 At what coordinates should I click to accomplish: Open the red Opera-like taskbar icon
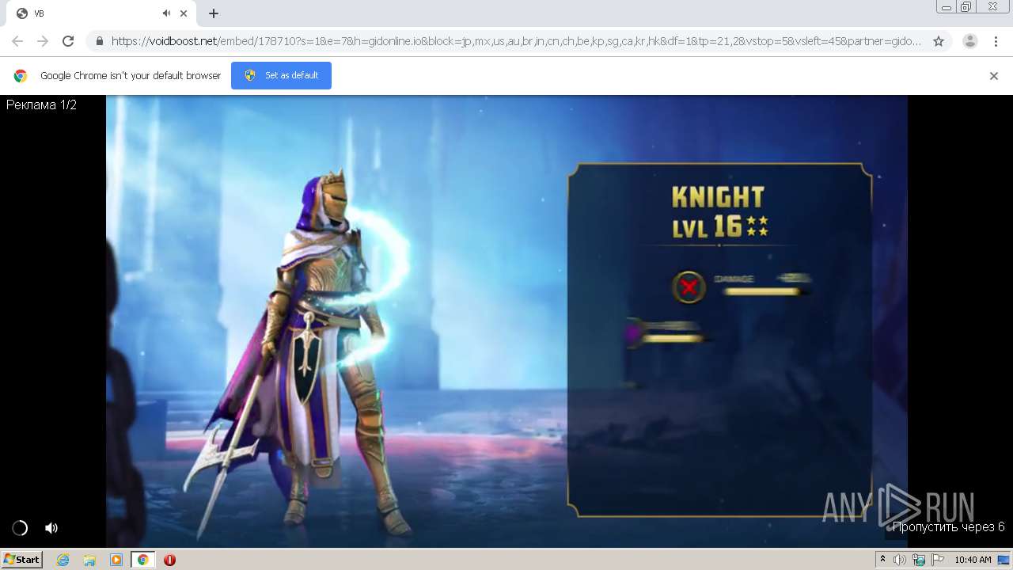tap(169, 560)
